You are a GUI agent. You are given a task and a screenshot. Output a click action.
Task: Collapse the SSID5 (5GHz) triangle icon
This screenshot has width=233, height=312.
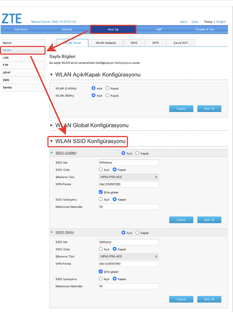52,232
